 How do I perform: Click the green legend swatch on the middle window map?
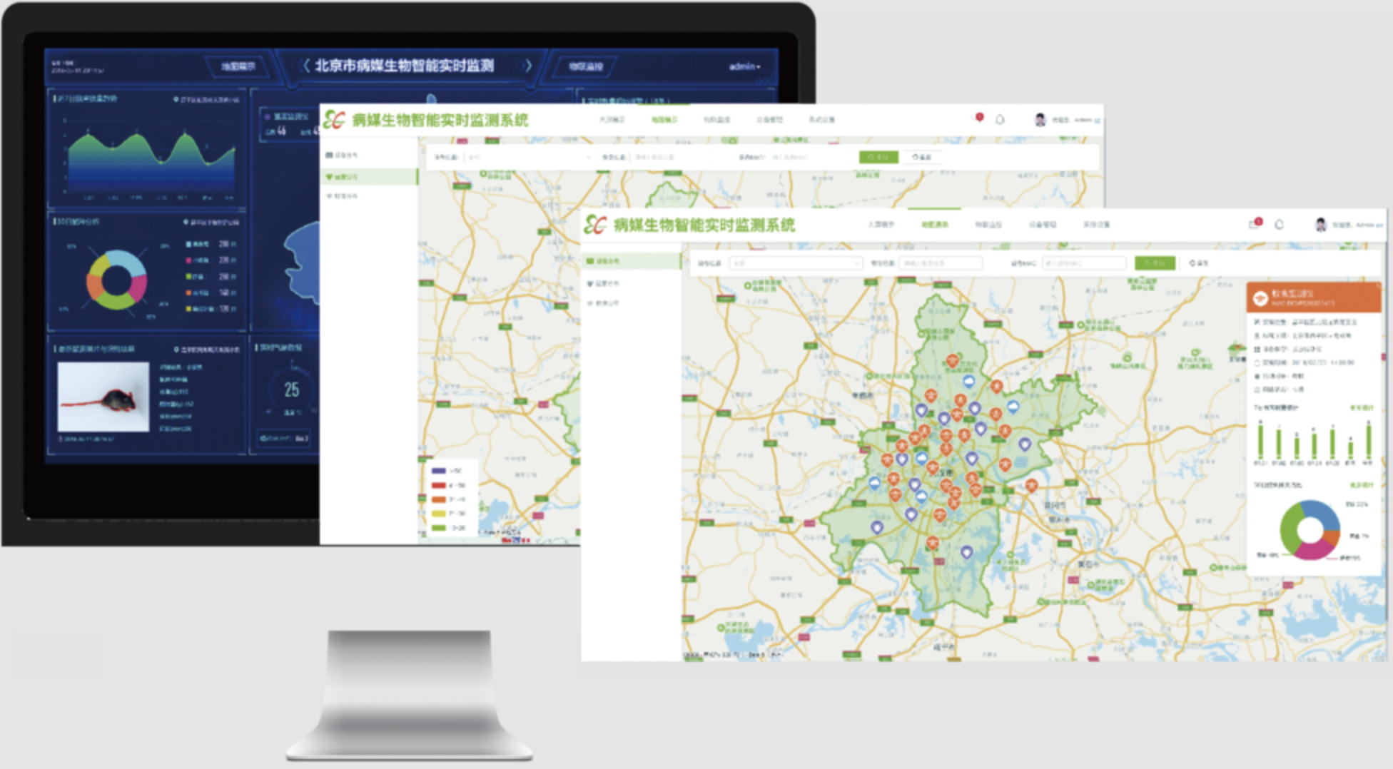click(x=438, y=528)
